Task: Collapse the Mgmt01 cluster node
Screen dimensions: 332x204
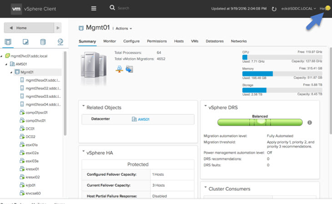Action: (11, 72)
